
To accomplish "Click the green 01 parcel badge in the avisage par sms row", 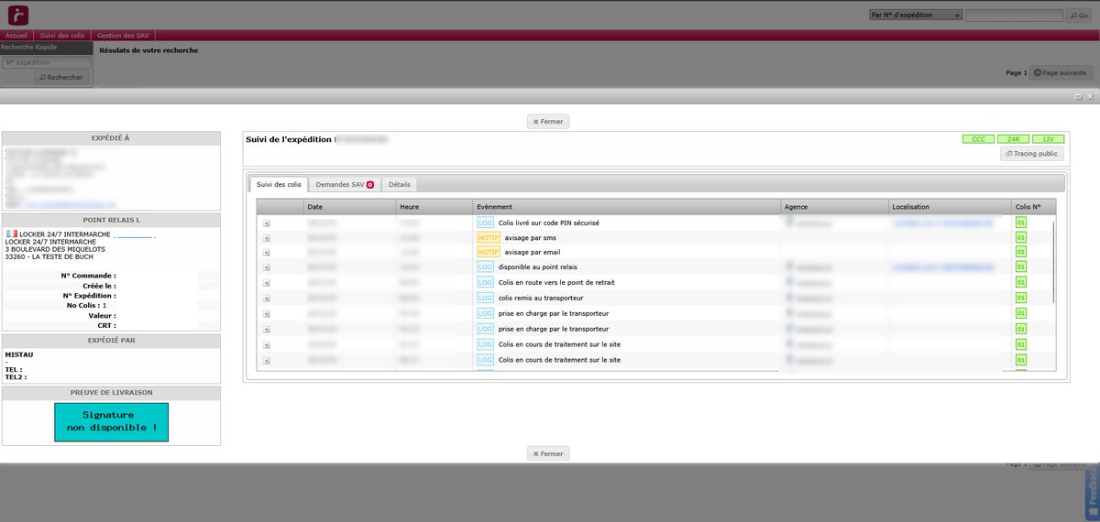I will coord(1020,237).
